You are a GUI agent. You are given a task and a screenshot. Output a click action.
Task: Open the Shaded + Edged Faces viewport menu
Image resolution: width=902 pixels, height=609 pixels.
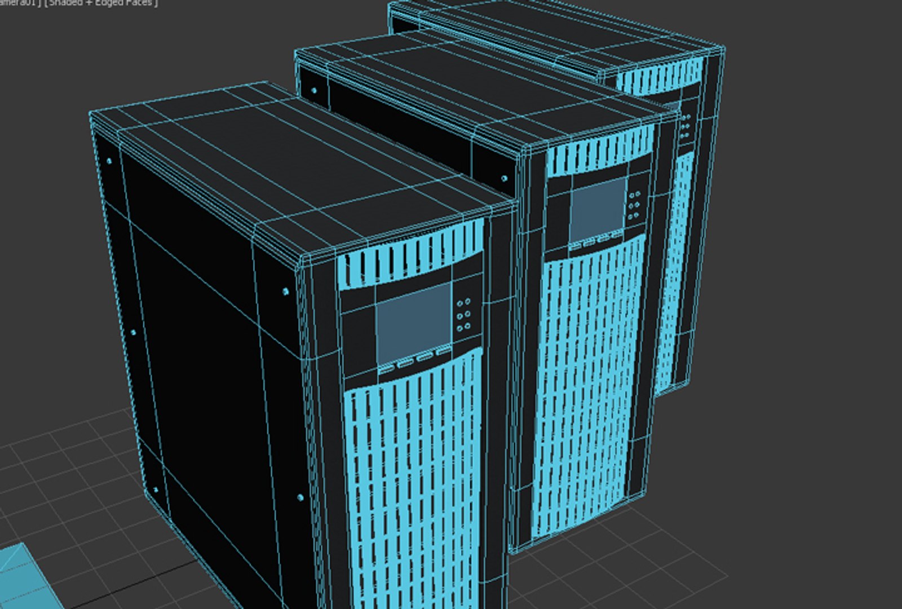pos(101,3)
